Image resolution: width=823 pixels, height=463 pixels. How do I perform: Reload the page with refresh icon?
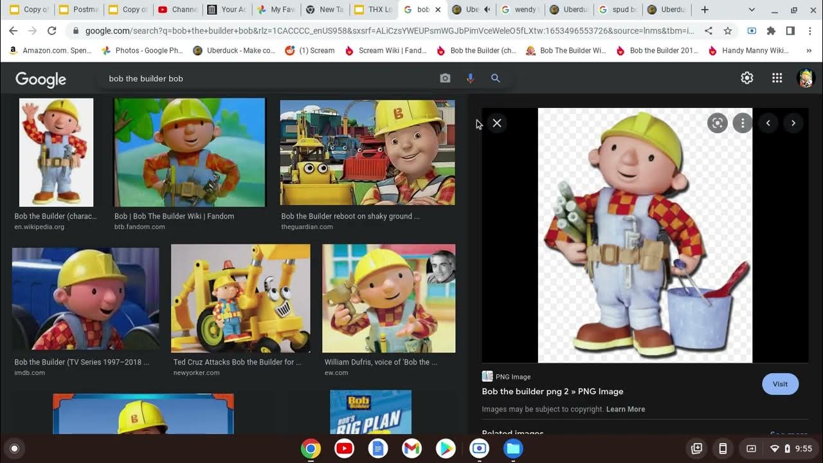tap(52, 31)
